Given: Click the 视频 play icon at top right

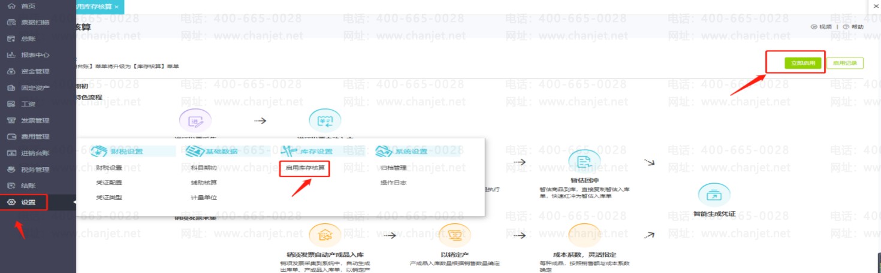Looking at the screenshot, I should 814,26.
